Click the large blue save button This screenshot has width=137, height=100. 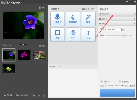click(117, 93)
